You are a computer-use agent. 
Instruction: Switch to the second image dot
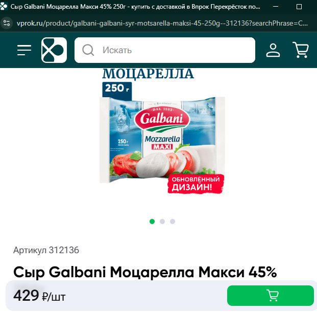click(x=162, y=221)
